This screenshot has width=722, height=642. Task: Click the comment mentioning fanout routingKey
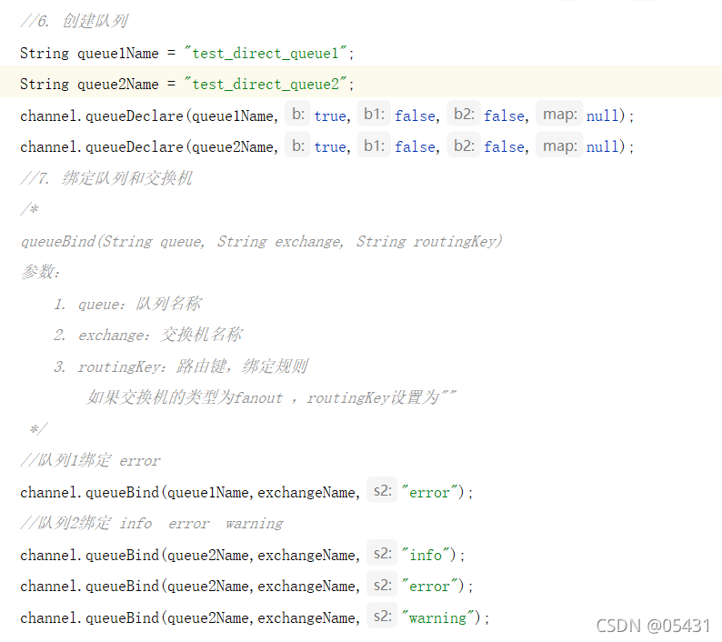[272, 397]
